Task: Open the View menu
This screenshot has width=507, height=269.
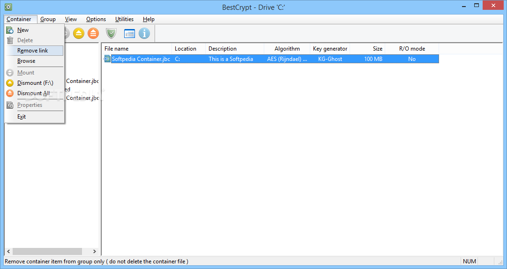Action: point(71,19)
